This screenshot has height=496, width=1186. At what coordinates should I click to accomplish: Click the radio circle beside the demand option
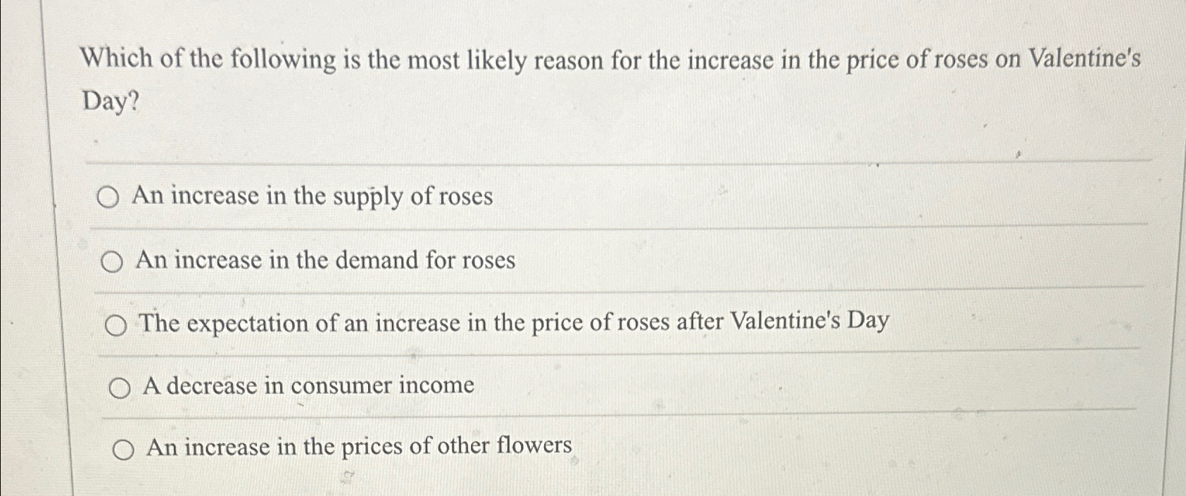[111, 262]
